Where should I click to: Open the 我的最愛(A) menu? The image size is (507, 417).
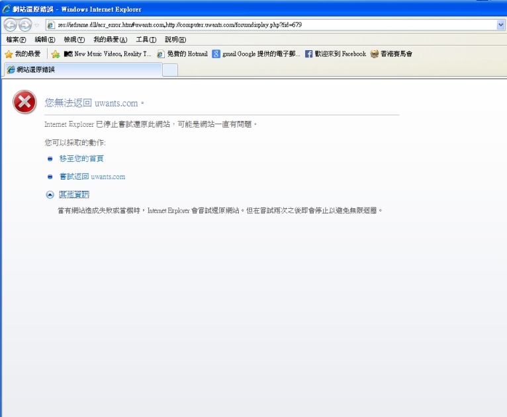pos(111,40)
